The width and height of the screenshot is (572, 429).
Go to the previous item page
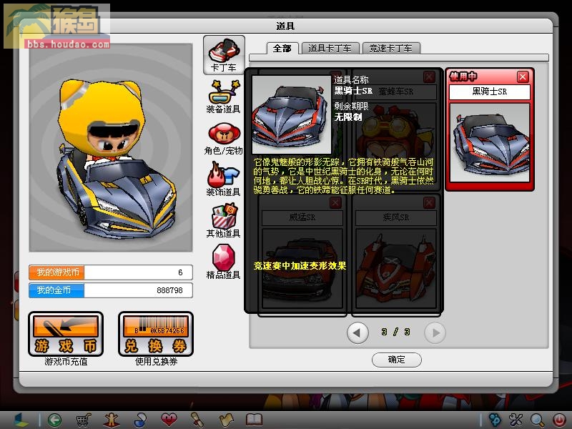(357, 332)
